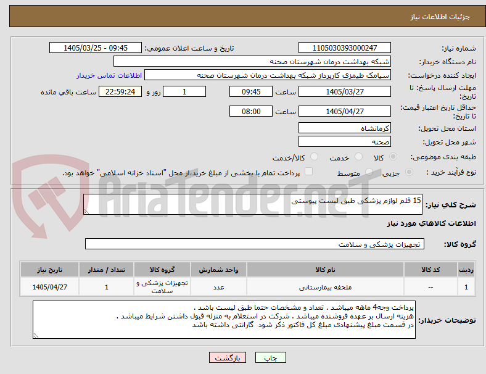Select the جزیی purchase type radio

pos(409,172)
